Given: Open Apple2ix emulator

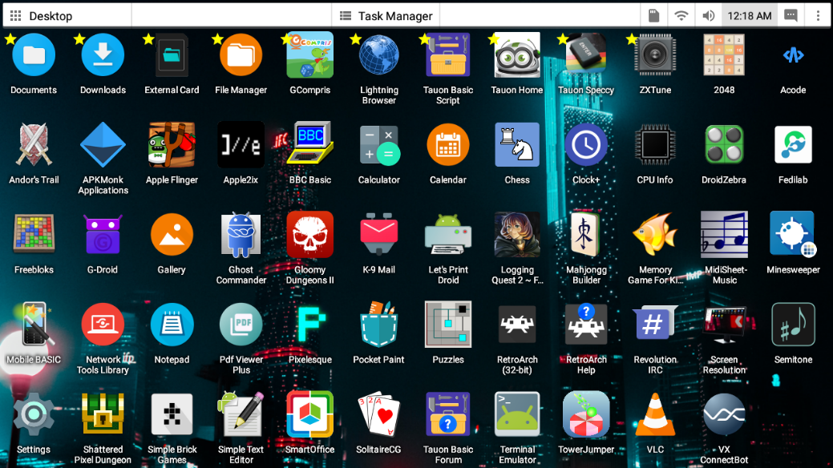Looking at the screenshot, I should [x=241, y=145].
